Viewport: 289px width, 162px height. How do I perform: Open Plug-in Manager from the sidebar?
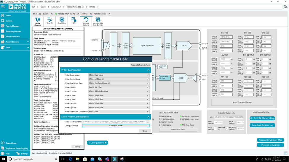(x=12, y=26)
